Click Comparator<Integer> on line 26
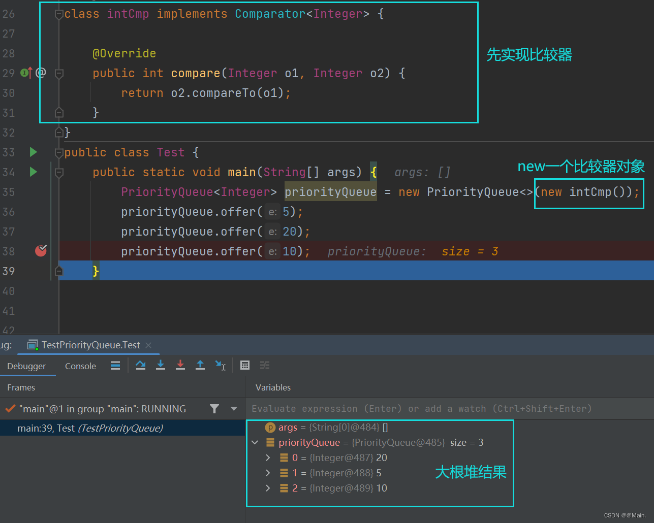This screenshot has height=523, width=654. (x=302, y=14)
